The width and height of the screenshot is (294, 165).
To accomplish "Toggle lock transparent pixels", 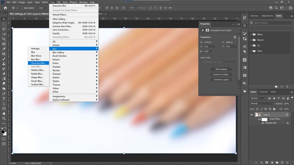I will coord(257,109).
